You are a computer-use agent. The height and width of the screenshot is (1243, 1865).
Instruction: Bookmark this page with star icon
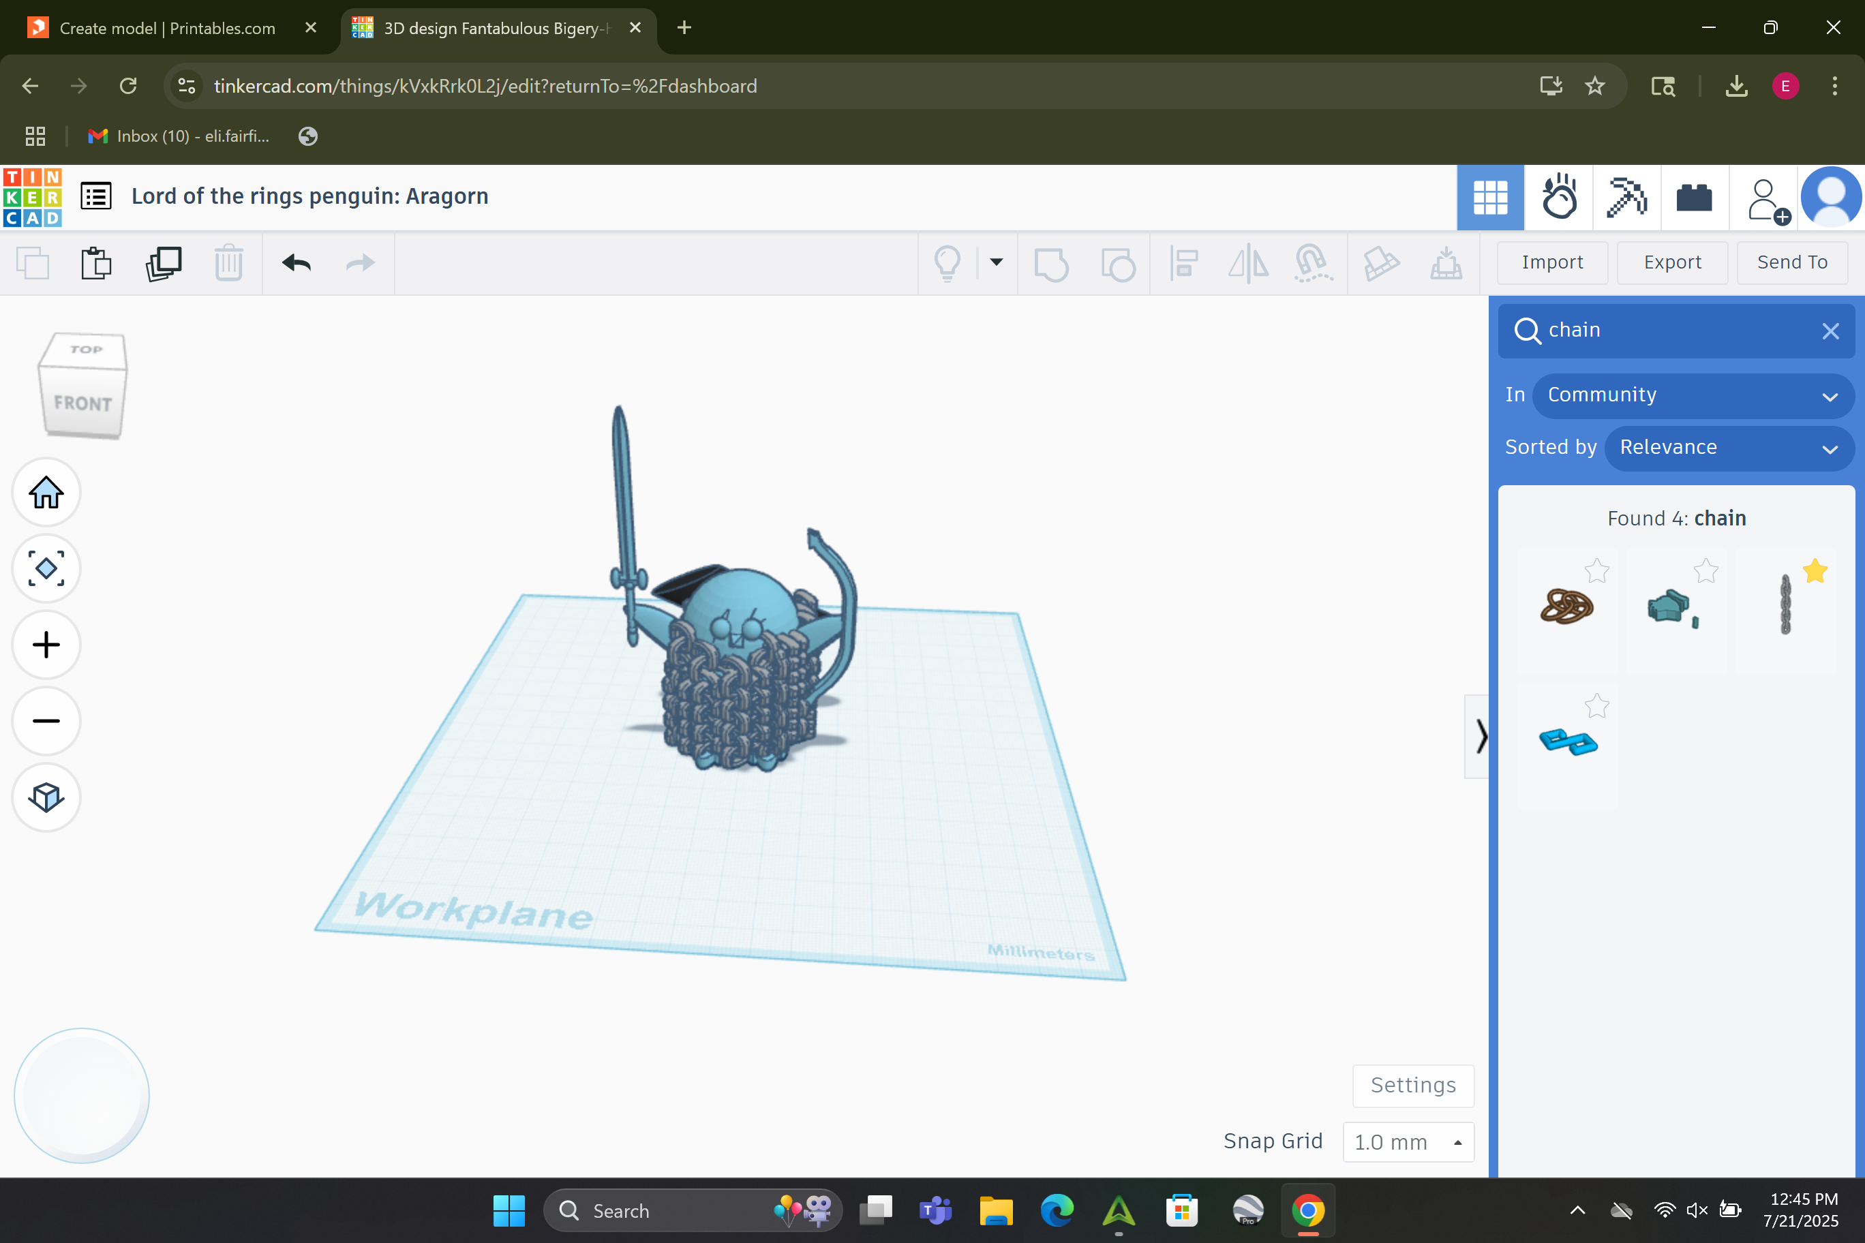[x=1595, y=86]
